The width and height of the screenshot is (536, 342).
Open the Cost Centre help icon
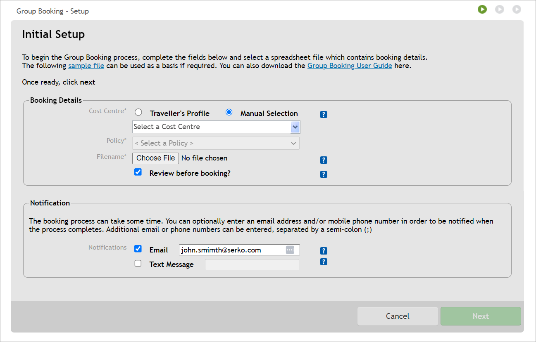coord(323,114)
